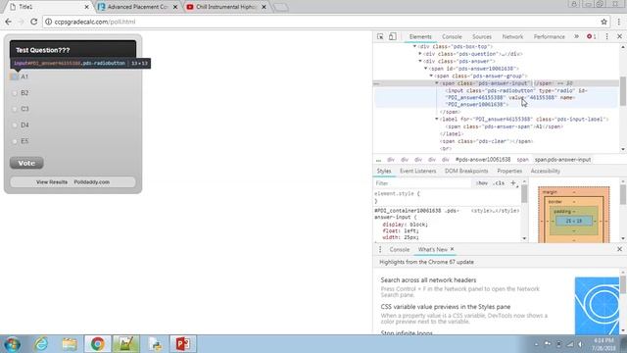Click the Chrome taskbar icon
Viewport: 627px width, 353px height.
(x=98, y=344)
